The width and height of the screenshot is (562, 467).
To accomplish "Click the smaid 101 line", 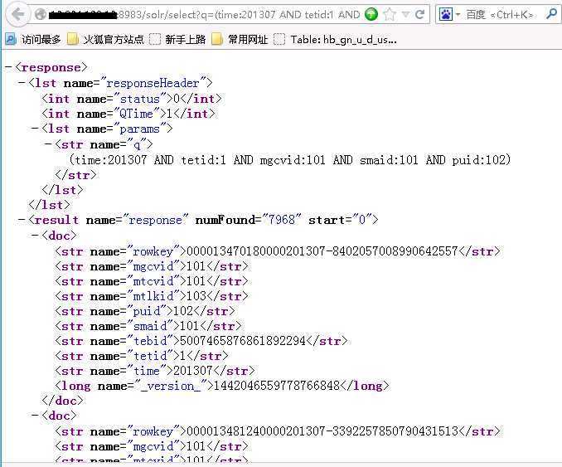I will pos(148,326).
